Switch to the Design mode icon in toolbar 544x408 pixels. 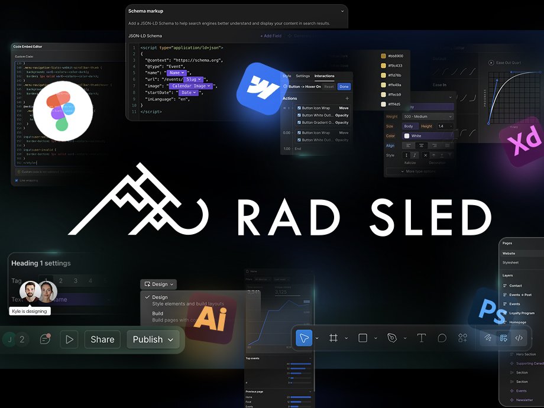click(x=504, y=338)
